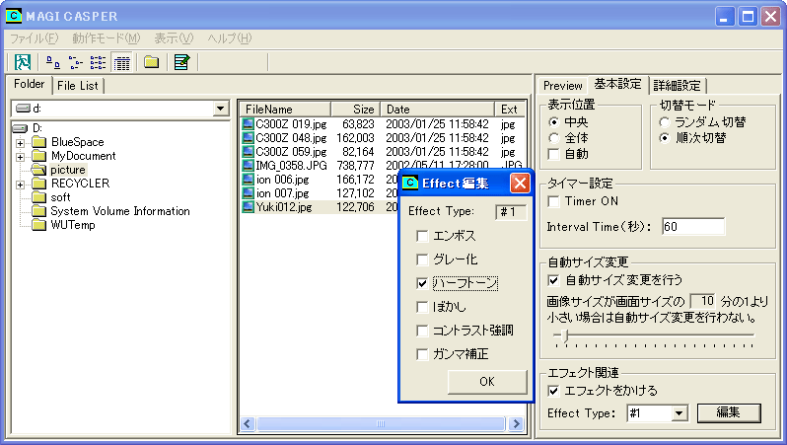Click image icon of C300Z 019.jpg
The height and width of the screenshot is (445, 787).
[248, 124]
